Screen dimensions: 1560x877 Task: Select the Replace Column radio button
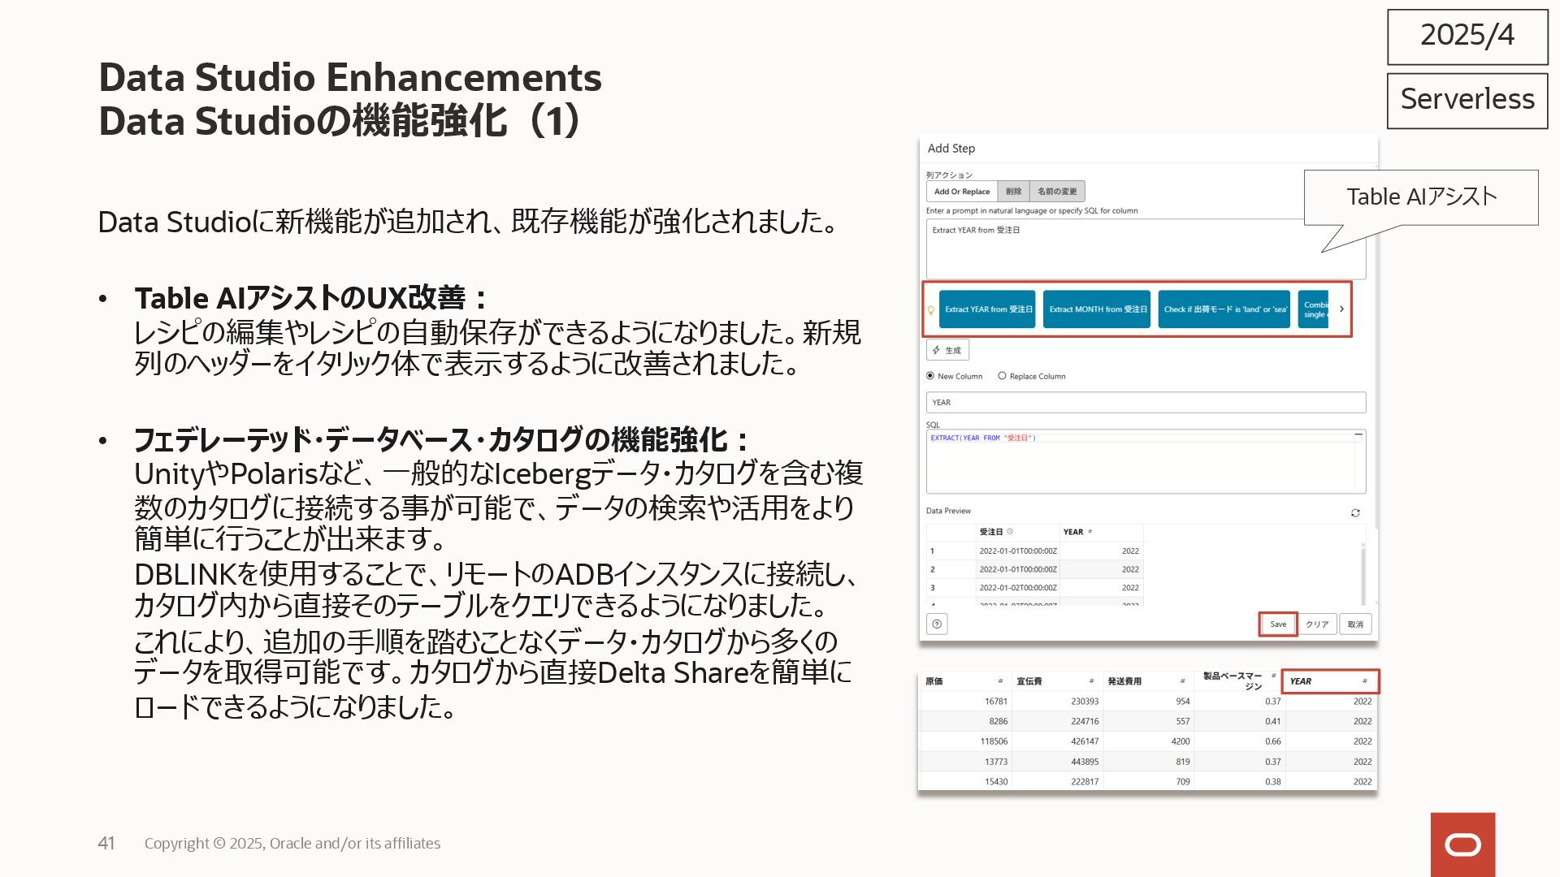1002,376
